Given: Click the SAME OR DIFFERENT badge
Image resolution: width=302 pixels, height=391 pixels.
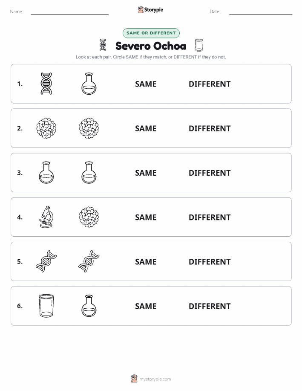Looking at the screenshot, I should pyautogui.click(x=151, y=33).
